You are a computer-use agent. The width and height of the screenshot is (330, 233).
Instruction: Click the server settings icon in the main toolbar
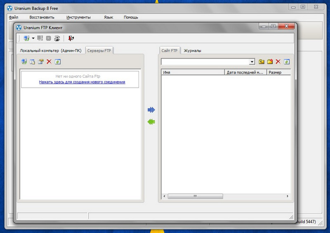pos(57,38)
